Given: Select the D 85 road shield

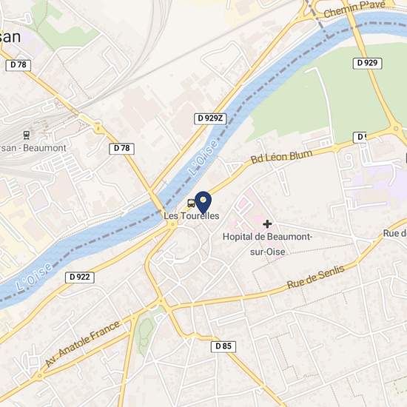Looking at the screenshot, I should (223, 346).
